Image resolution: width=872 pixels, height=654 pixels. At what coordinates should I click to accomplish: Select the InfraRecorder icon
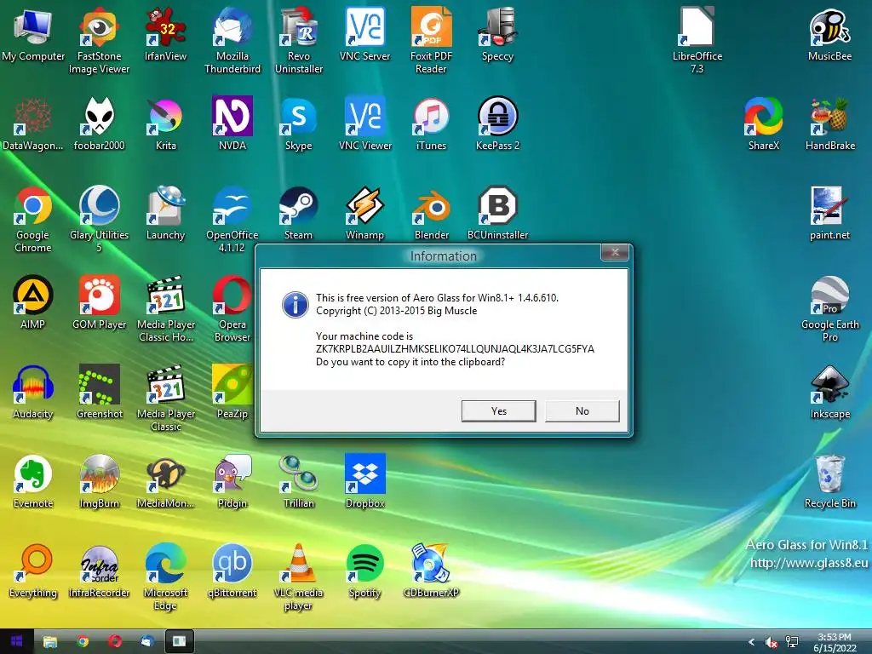click(99, 571)
